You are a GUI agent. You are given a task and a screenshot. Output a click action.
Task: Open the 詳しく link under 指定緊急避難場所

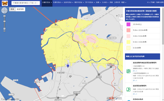coord(135,94)
